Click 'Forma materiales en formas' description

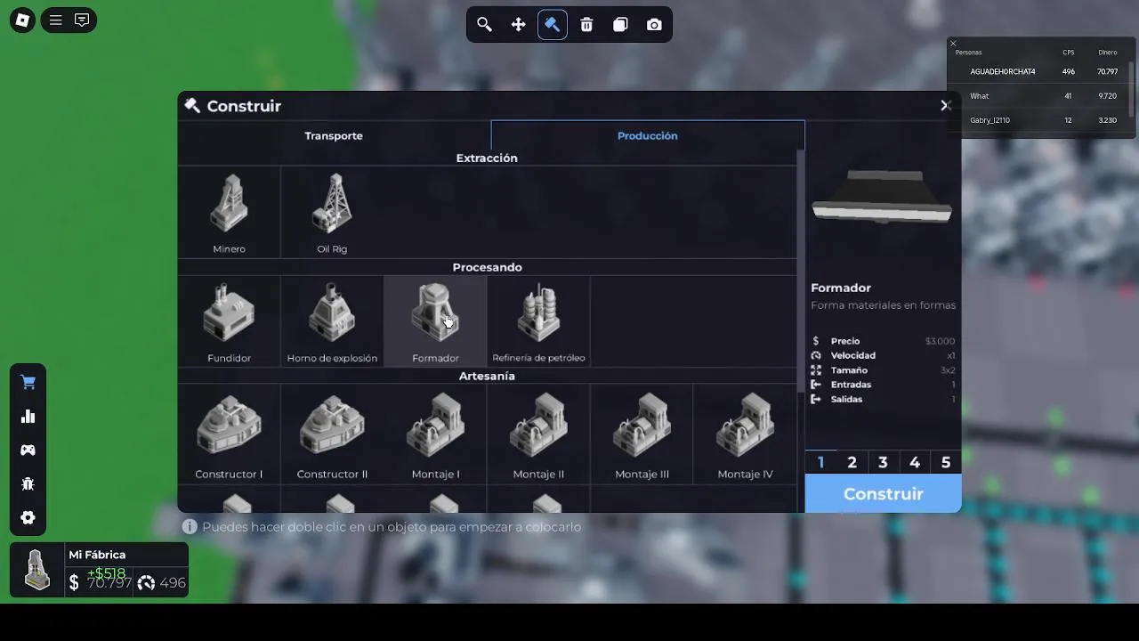(883, 305)
